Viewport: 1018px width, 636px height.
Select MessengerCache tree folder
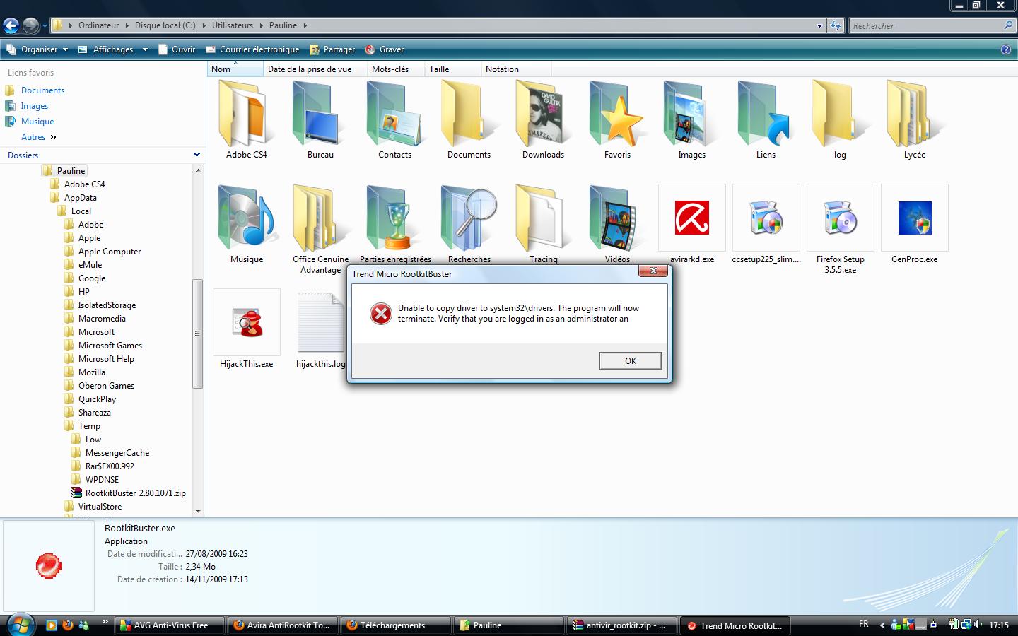pyautogui.click(x=117, y=453)
